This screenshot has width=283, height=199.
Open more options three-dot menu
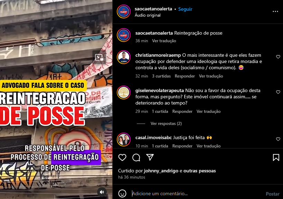275,11
